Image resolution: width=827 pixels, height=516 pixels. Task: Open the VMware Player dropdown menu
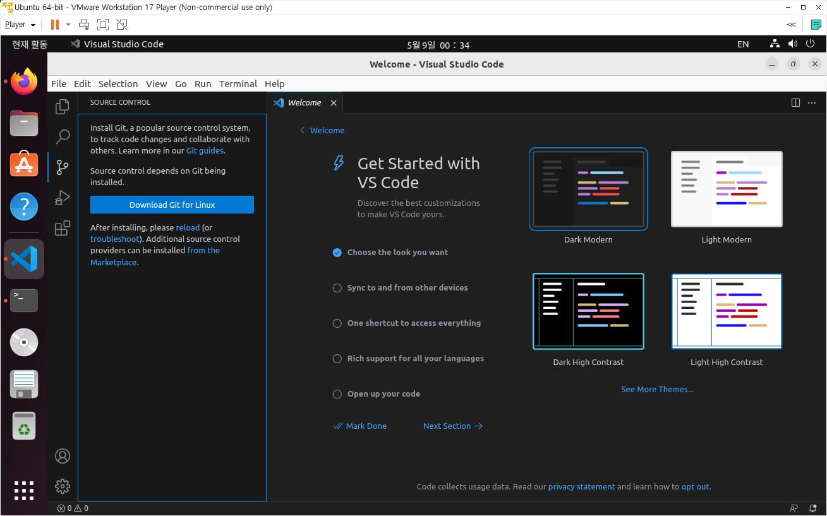point(20,25)
